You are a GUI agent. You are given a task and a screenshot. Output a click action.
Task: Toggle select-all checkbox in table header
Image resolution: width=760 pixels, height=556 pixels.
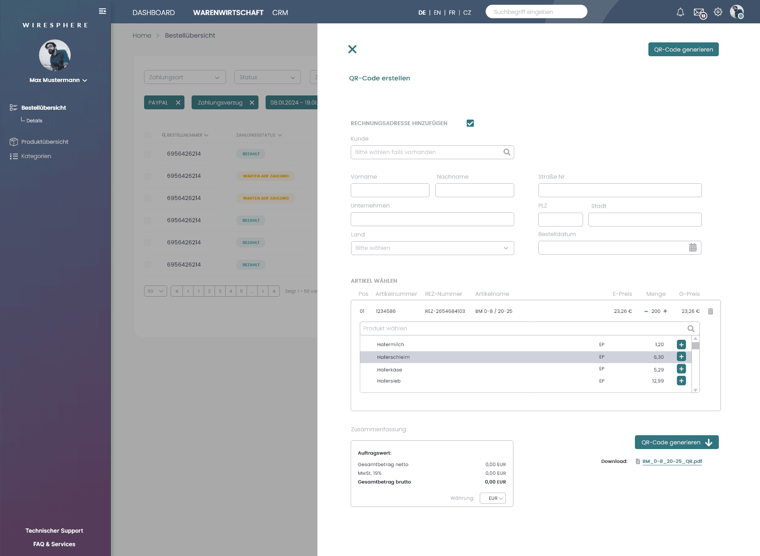148,135
